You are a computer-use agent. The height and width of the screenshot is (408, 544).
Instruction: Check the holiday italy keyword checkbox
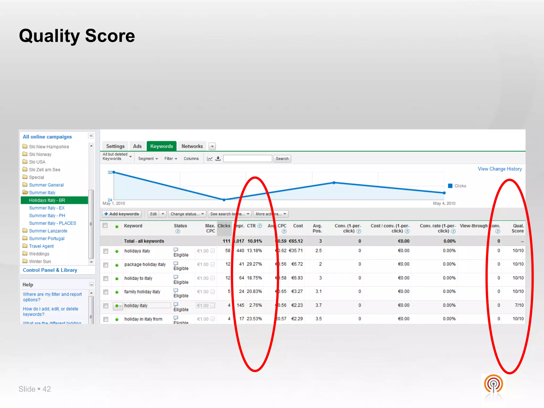tap(106, 306)
